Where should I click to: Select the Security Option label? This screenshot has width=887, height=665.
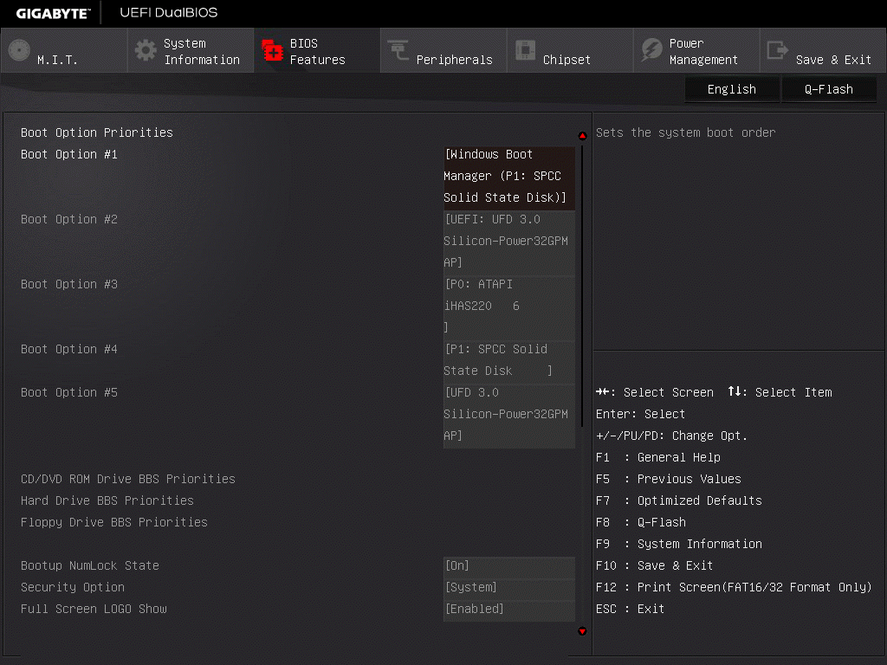[x=73, y=588]
